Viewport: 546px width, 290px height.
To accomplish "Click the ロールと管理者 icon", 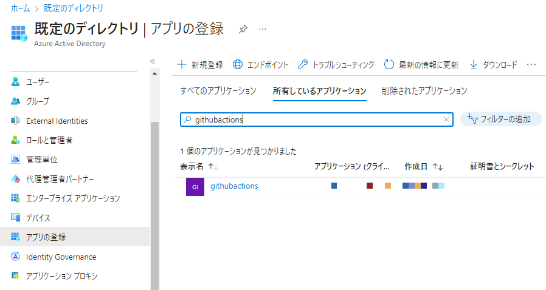I will click(x=15, y=140).
